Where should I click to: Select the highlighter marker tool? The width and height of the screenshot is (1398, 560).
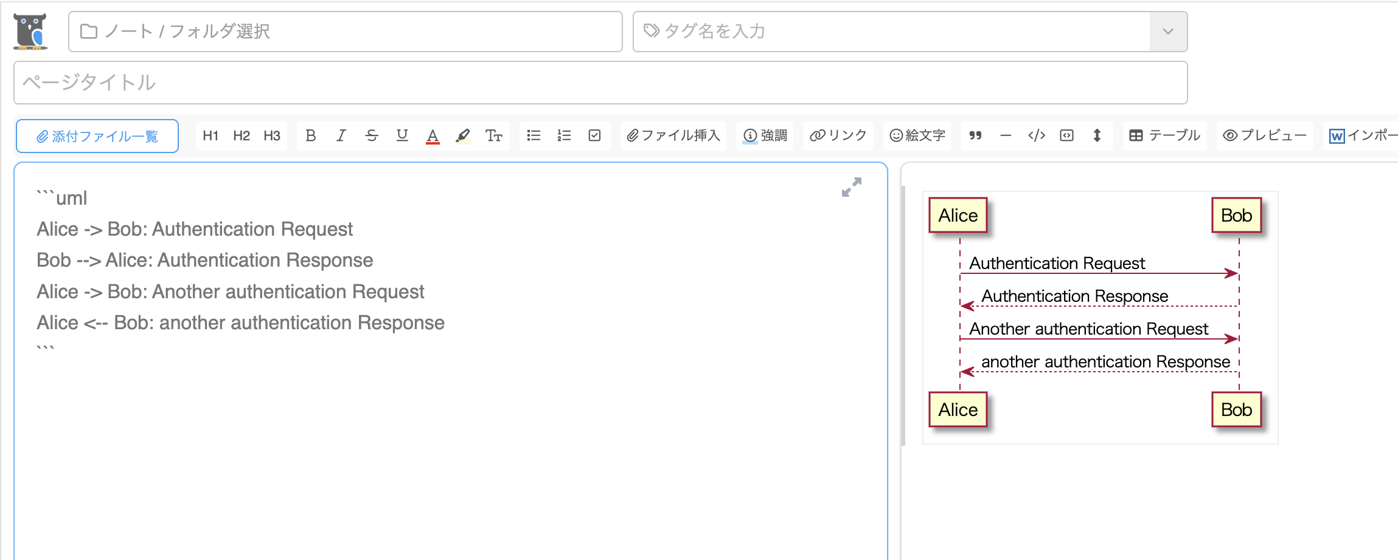click(463, 135)
